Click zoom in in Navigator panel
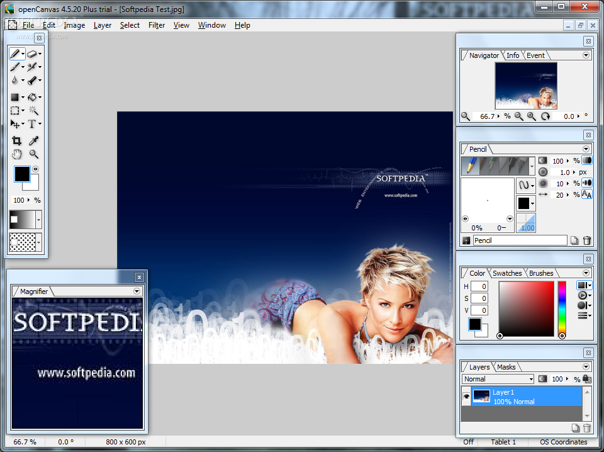 (532, 116)
